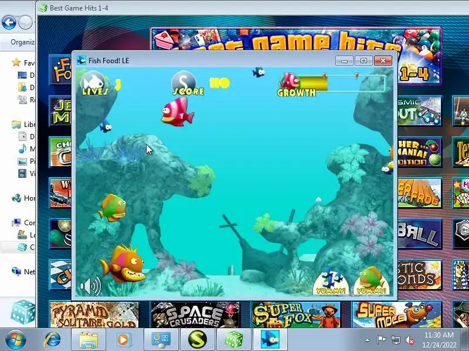The image size is (469, 351).
Task: Open the Windows Start menu
Action: 15,340
